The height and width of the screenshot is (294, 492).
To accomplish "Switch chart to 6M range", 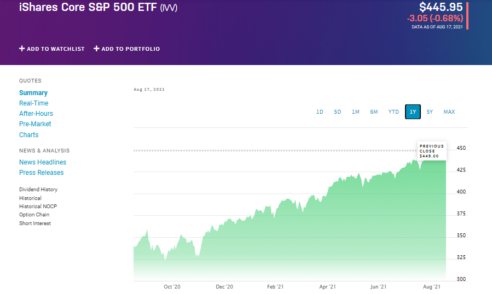I will [x=374, y=112].
